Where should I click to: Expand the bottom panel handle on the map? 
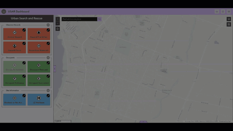(x=143, y=122)
